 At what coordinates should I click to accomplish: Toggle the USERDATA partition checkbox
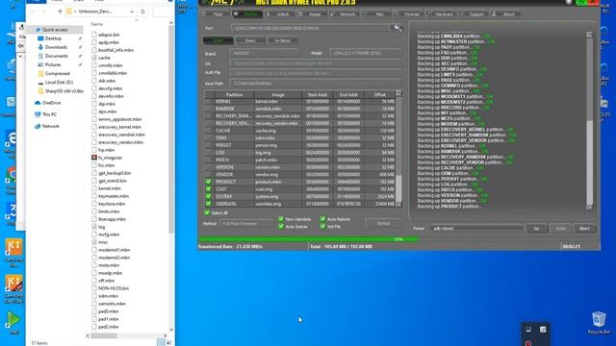[208, 204]
